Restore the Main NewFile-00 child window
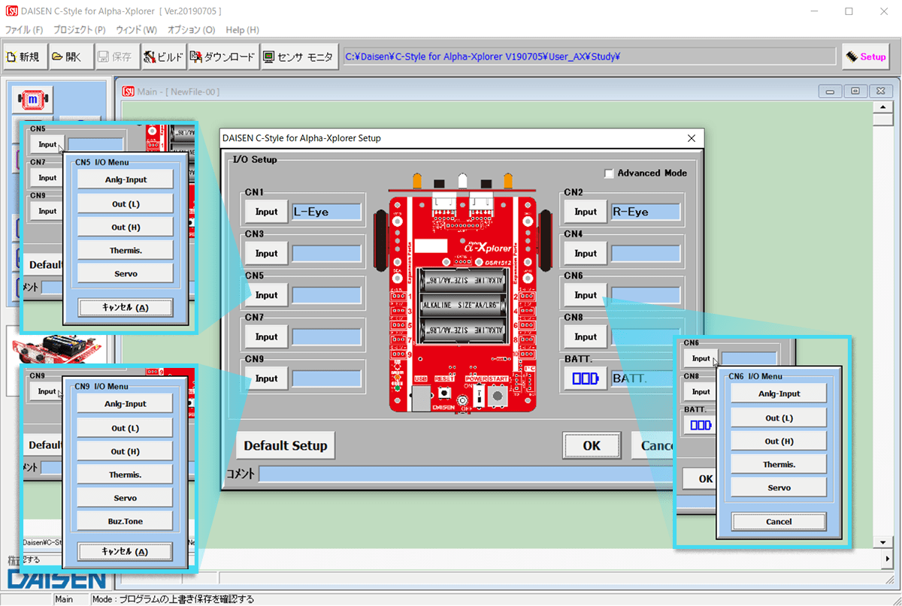 [855, 91]
